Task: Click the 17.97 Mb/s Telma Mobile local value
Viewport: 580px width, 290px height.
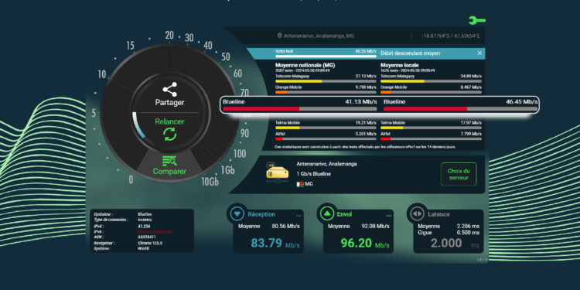Action: tap(471, 123)
